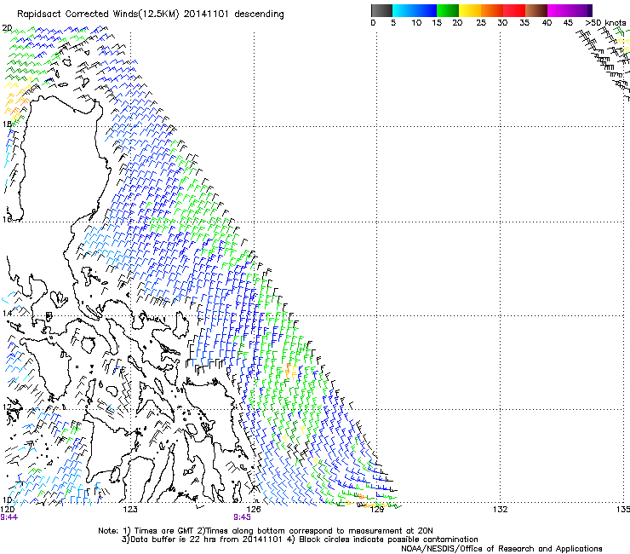Click the longitude label '132'
The image size is (630, 554).
501,510
